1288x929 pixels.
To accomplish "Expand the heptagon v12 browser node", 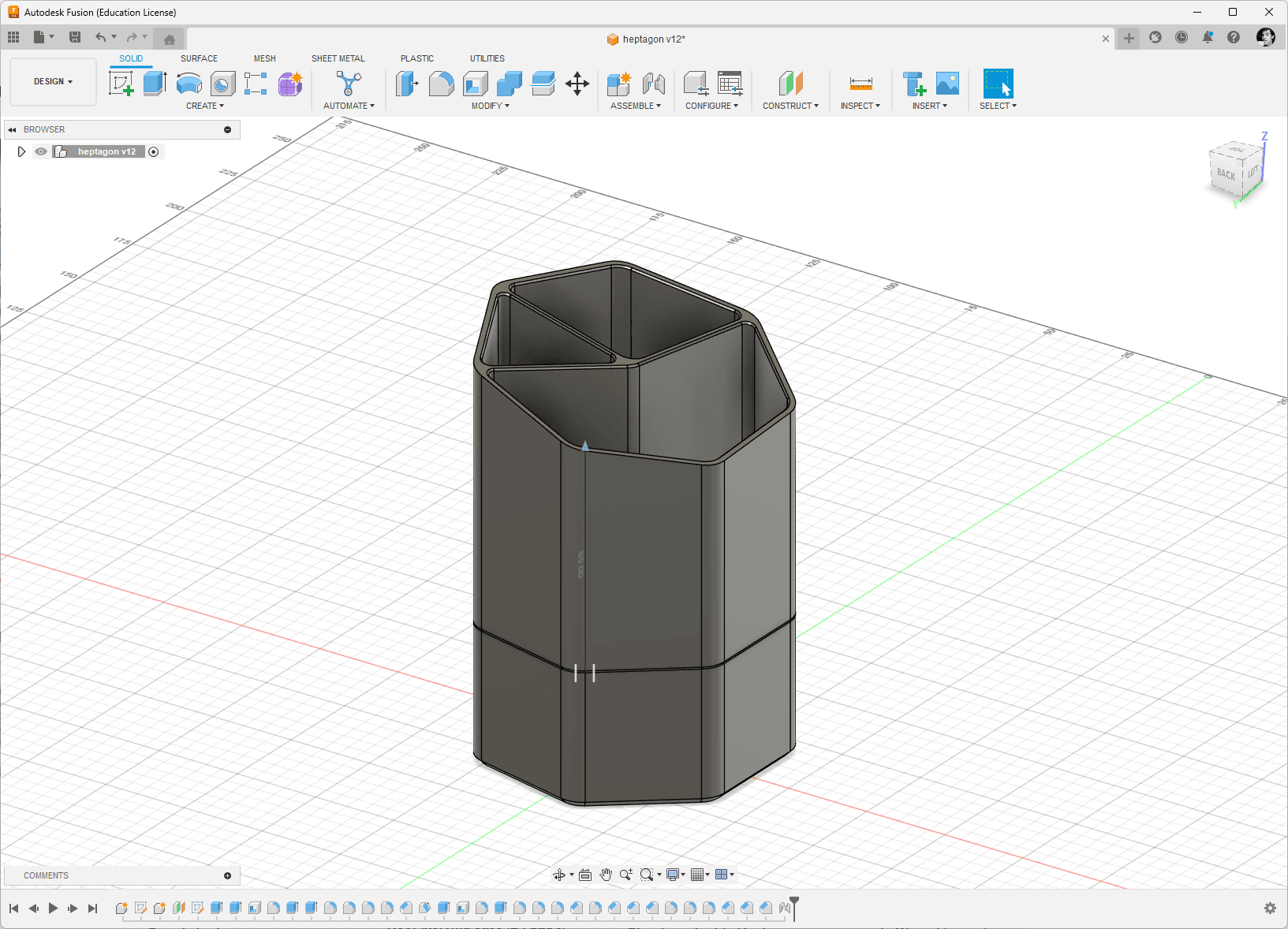I will [21, 151].
